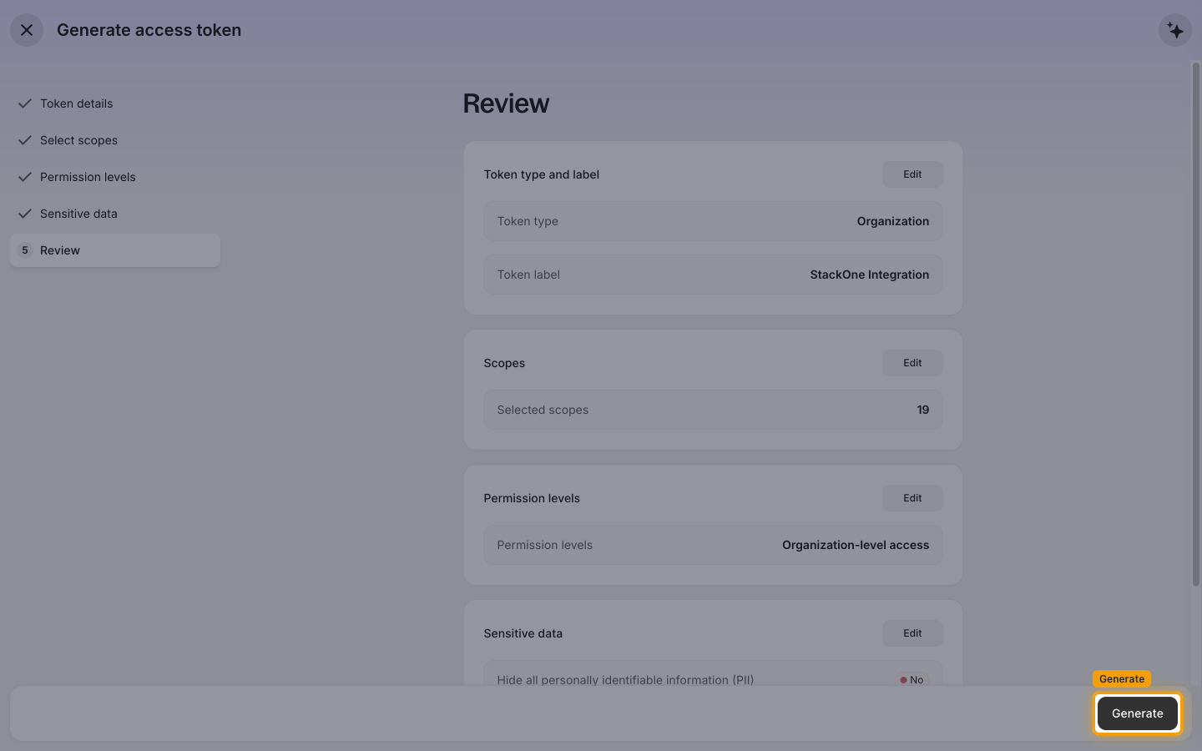Go to Permission levels step

tap(115, 177)
